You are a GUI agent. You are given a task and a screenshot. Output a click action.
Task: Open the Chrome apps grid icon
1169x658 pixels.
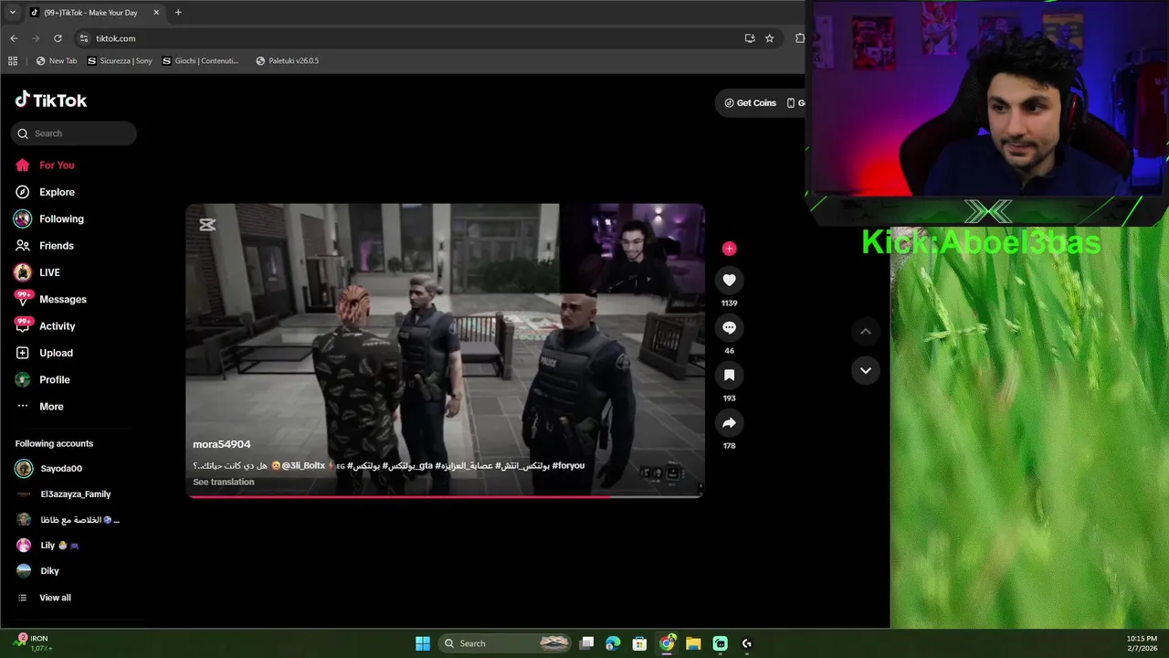(13, 61)
